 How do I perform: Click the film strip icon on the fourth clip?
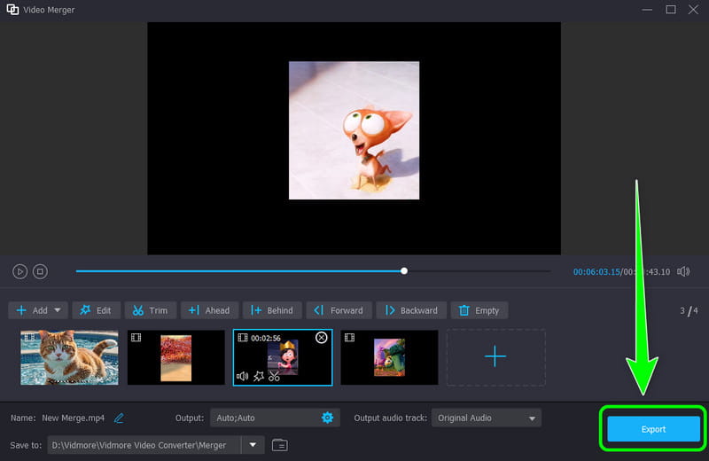tap(349, 338)
